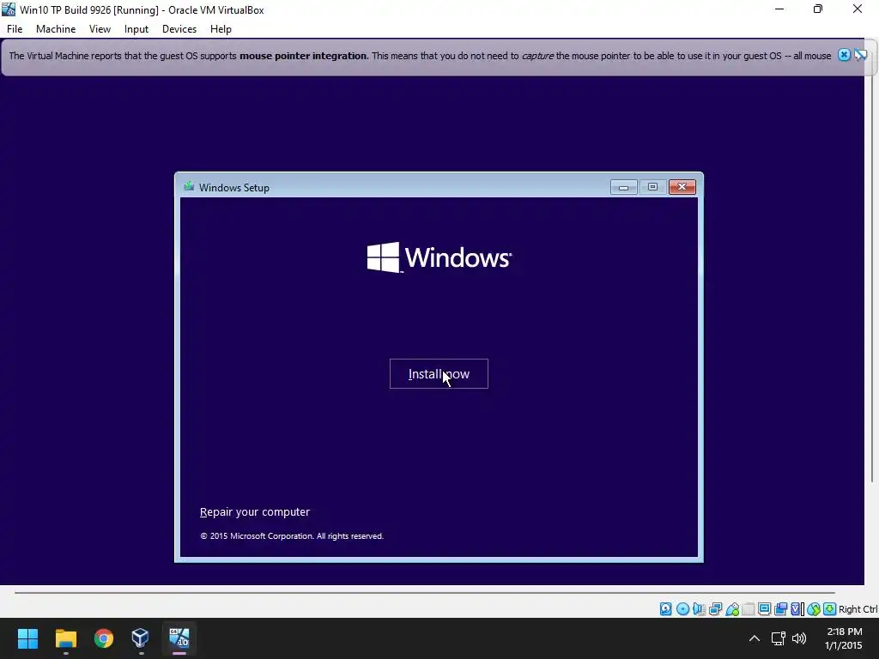Click the VirtualBox window title icon
The image size is (879, 659).
click(x=9, y=9)
